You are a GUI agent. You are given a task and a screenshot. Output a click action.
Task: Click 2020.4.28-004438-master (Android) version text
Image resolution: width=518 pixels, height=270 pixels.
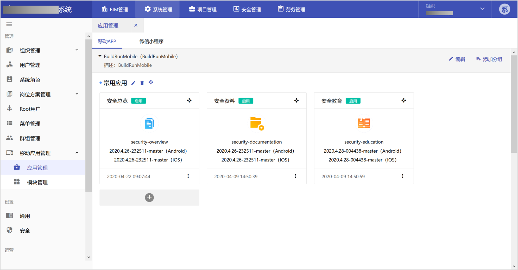363,151
